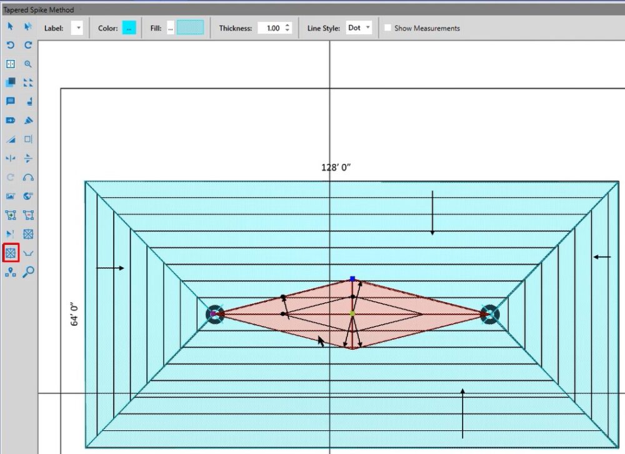Click the light blue Fill pattern preview

pos(190,28)
